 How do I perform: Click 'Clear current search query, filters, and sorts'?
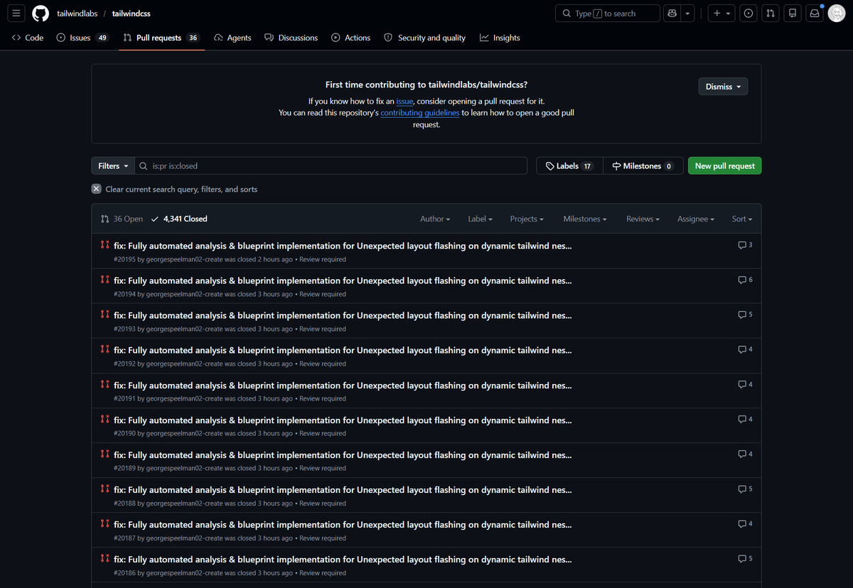coord(181,190)
